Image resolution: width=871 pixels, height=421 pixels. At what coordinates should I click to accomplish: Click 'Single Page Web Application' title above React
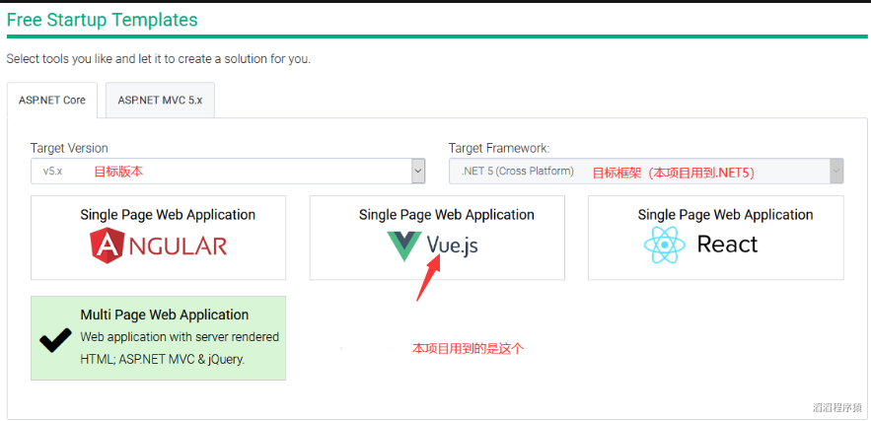point(725,215)
